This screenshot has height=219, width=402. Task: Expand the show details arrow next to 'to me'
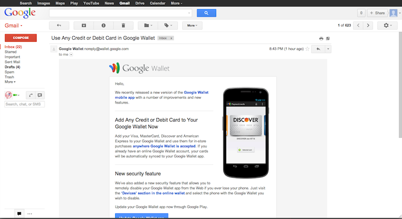click(71, 54)
